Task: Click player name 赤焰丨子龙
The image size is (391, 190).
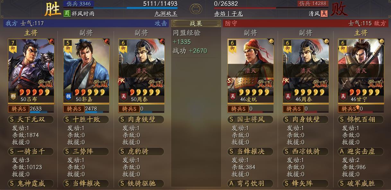Action: [x=229, y=14]
